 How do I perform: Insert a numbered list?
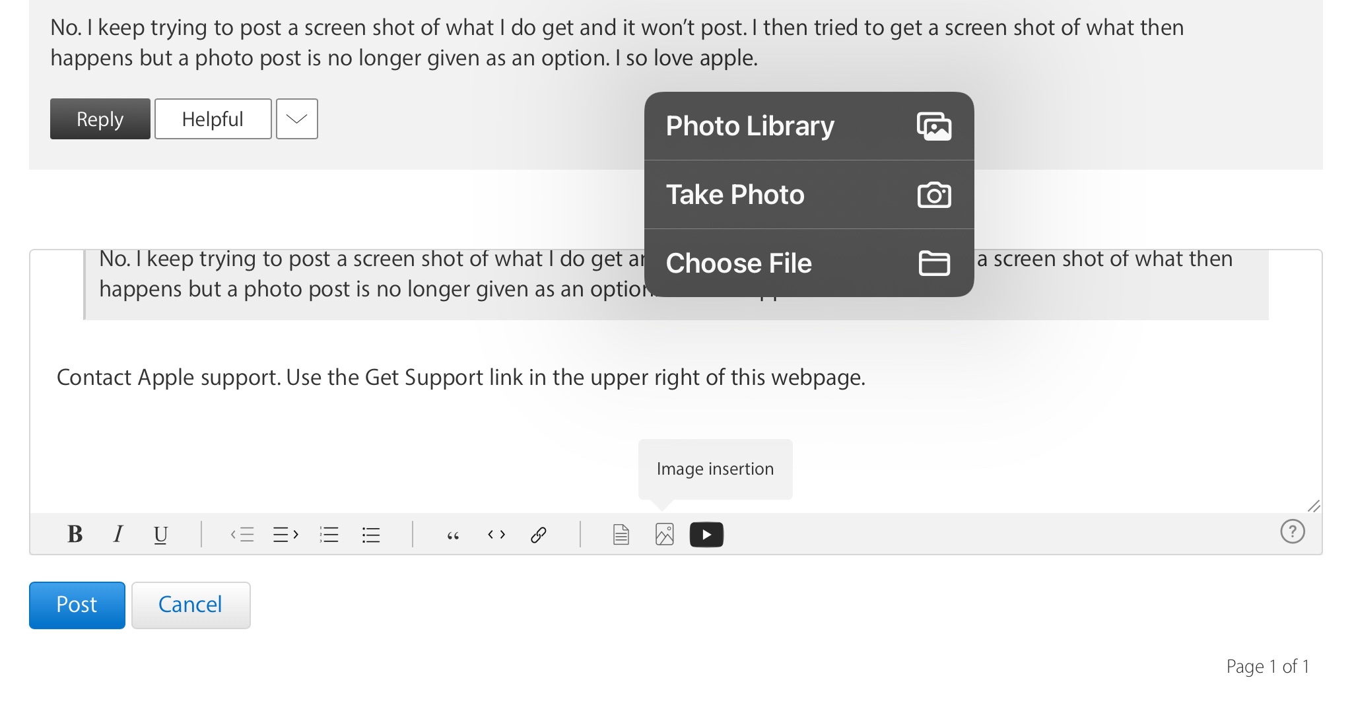[329, 534]
